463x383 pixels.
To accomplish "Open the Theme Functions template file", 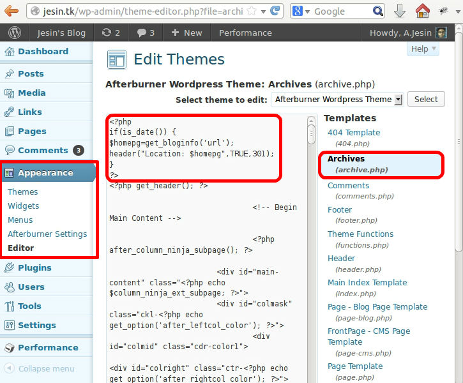I will pyautogui.click(x=360, y=234).
